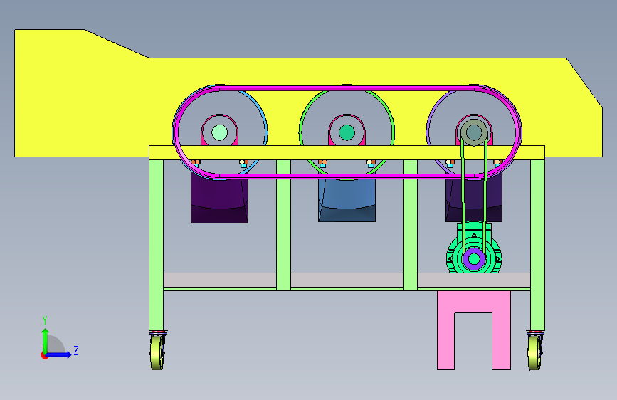Select the teal hub of the middle drum
The height and width of the screenshot is (400, 617).
[347, 132]
